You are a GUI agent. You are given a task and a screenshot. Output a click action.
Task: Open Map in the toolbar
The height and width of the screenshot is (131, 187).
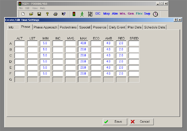pos(107,14)
